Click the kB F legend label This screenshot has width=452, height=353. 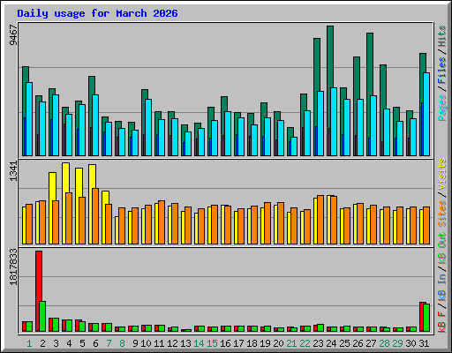[x=442, y=322]
